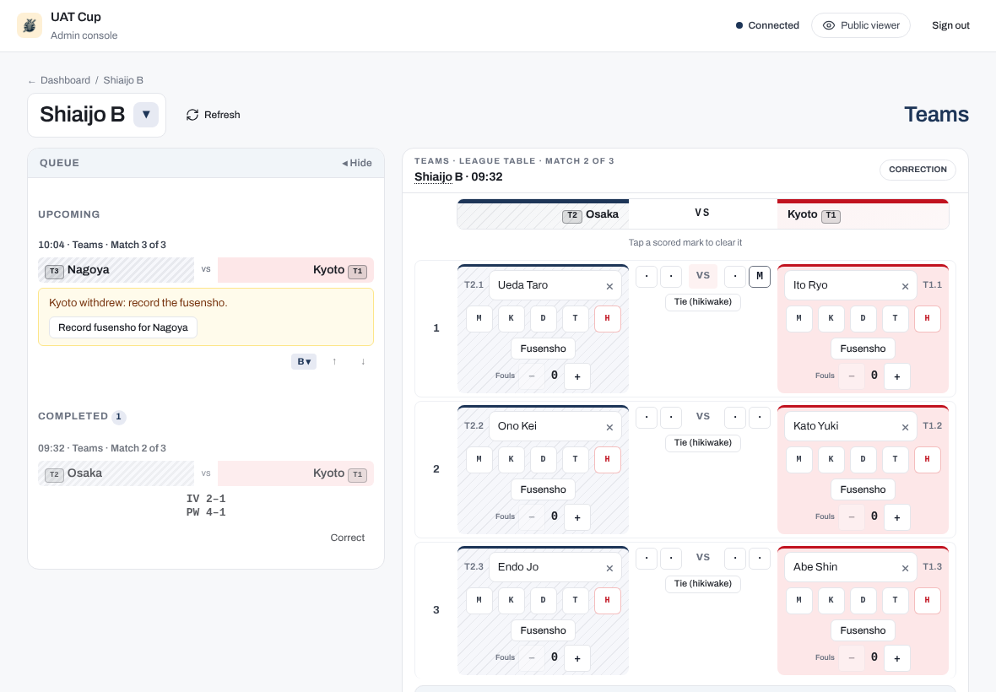Click Correct on completed Osaka vs Kyoto match
Screen dimensions: 996x692
tap(348, 538)
